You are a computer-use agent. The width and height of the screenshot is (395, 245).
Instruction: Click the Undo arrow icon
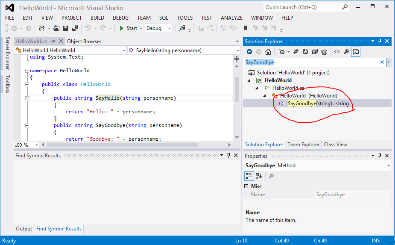coord(88,28)
